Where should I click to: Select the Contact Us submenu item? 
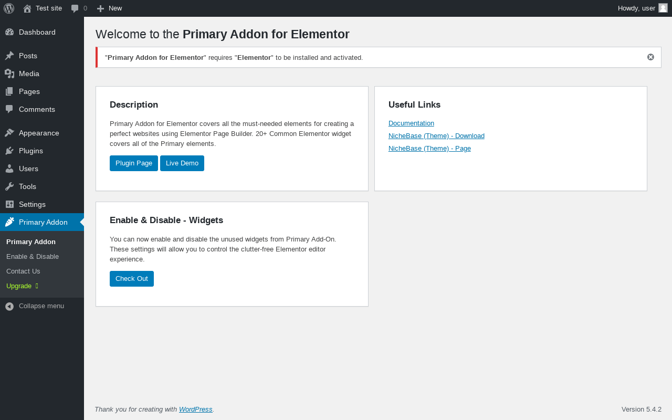23,271
